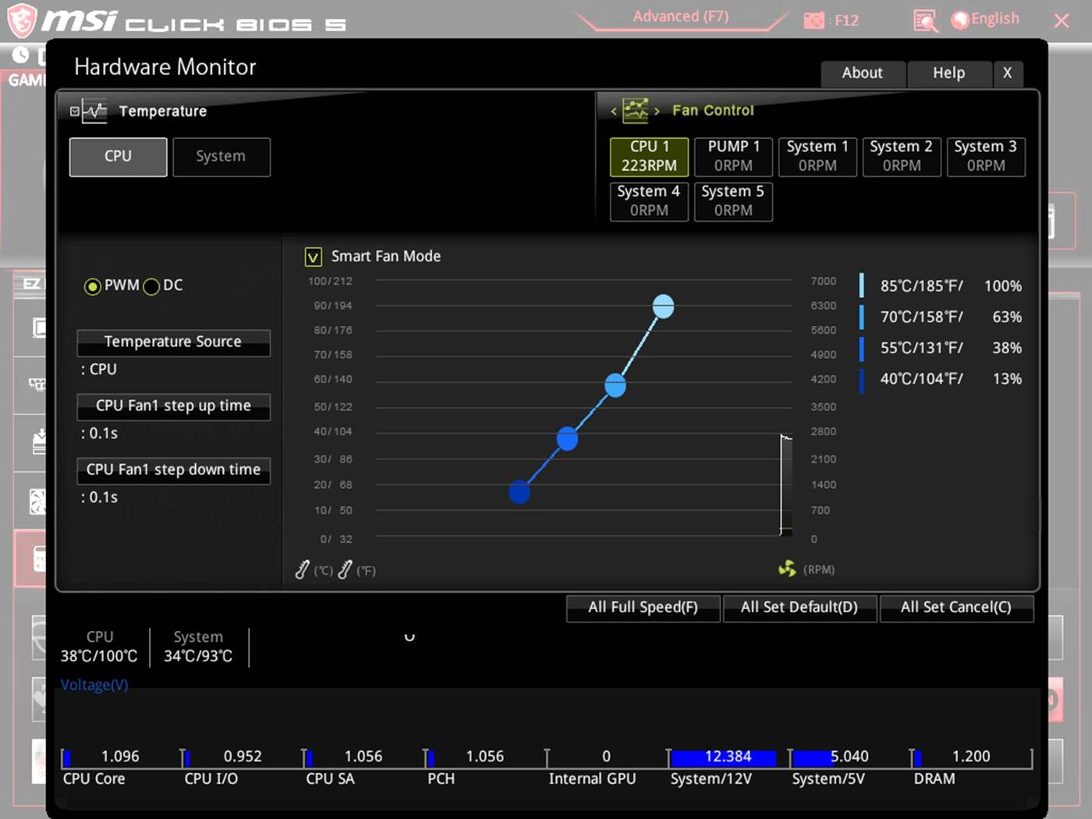The width and height of the screenshot is (1092, 819).
Task: Click the search magnifier icon in top bar
Action: (925, 20)
